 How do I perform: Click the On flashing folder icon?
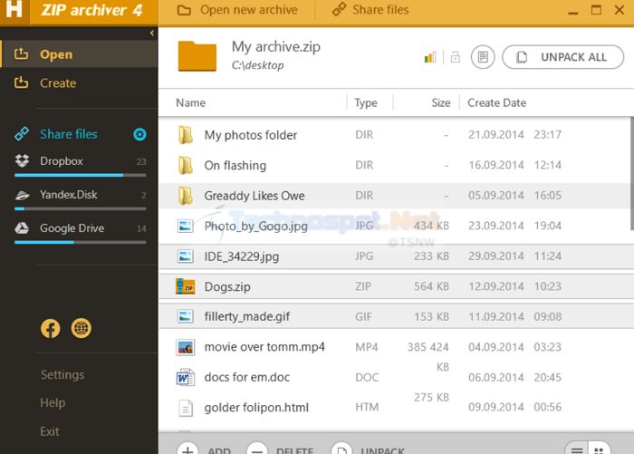[186, 165]
